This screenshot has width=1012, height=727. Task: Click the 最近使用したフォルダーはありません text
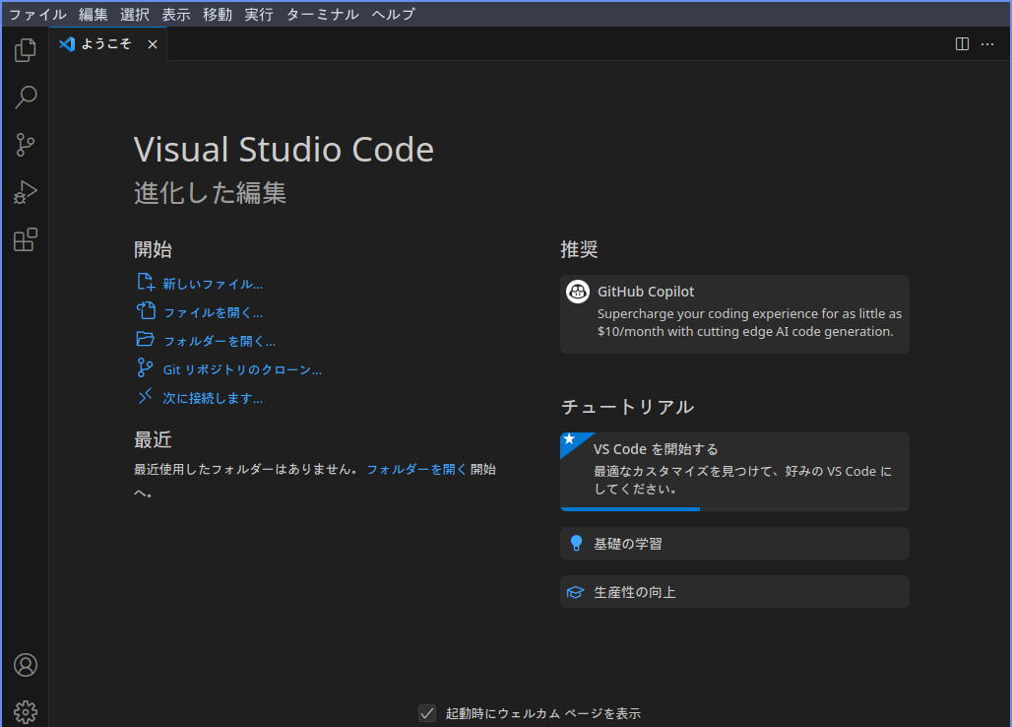pyautogui.click(x=246, y=469)
